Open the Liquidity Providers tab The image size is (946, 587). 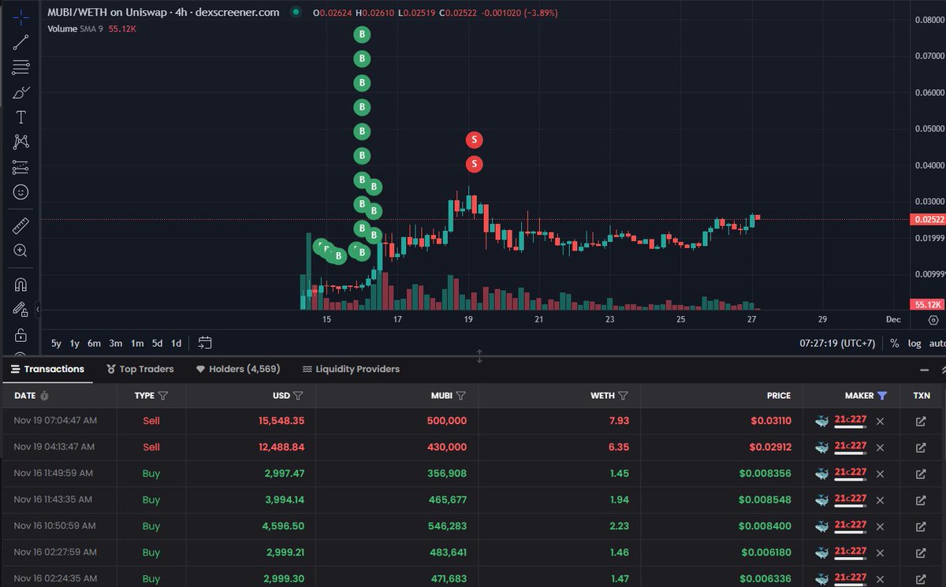[x=351, y=369]
